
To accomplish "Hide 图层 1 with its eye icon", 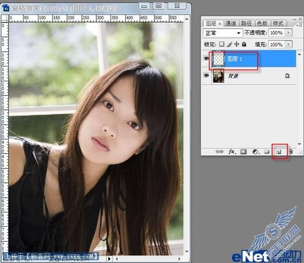I will click(206, 58).
